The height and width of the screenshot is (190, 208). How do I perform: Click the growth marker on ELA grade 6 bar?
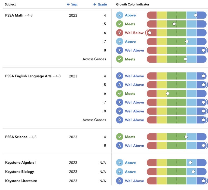pos(167,94)
